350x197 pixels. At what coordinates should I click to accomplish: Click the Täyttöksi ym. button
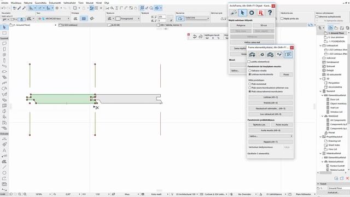(x=259, y=125)
